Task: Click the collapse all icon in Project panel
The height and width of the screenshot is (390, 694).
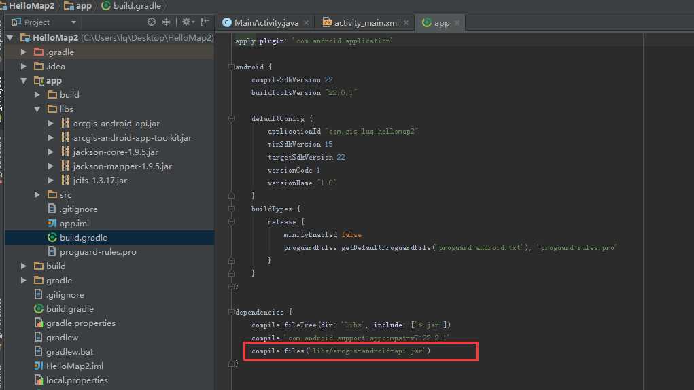Action: coord(166,22)
